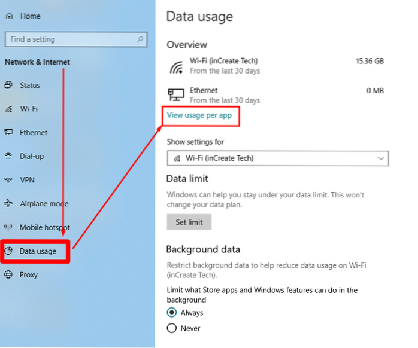Expand dropdown using the chevron arrow
The image size is (418, 348).
pyautogui.click(x=381, y=158)
